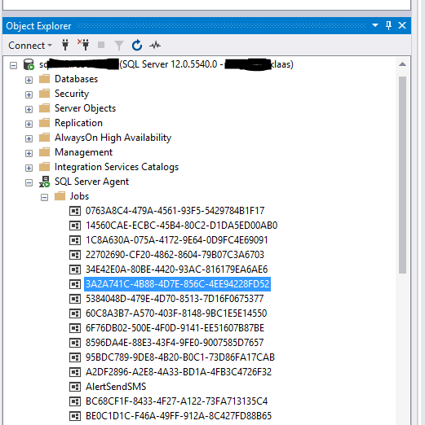Expand AlwaysOn High Availability node

pos(29,138)
